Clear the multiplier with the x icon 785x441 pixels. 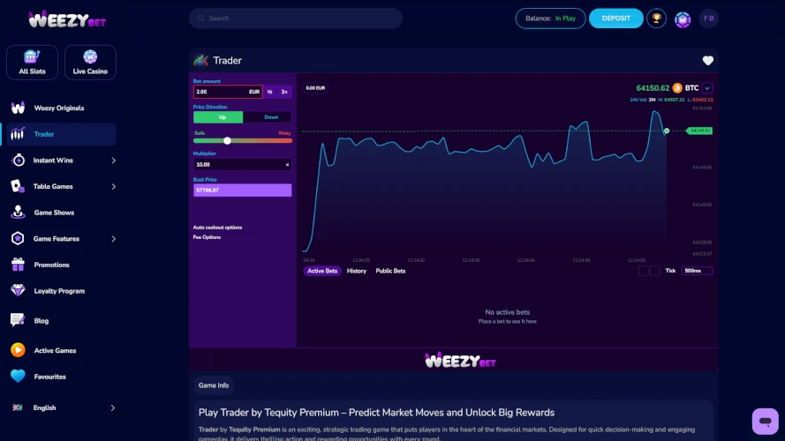(x=287, y=165)
